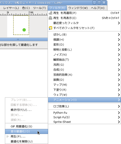Open the ノイズ(N) filter submenu
The width and height of the screenshot is (121, 144).
pyautogui.click(x=84, y=55)
